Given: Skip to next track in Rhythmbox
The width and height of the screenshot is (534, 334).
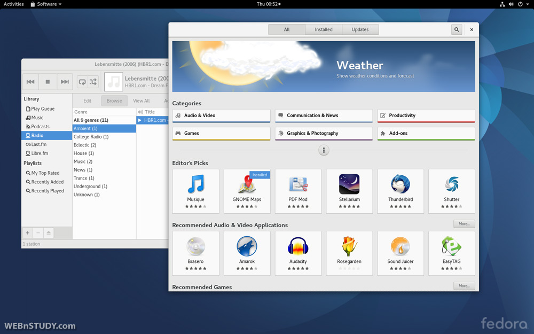Looking at the screenshot, I should coord(65,82).
